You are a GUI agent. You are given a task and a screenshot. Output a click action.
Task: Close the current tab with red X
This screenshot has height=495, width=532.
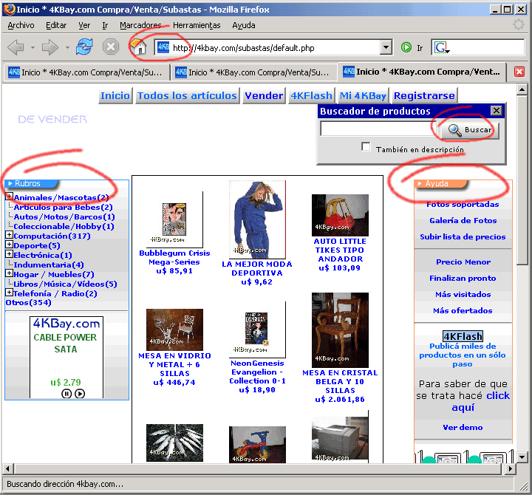[519, 72]
